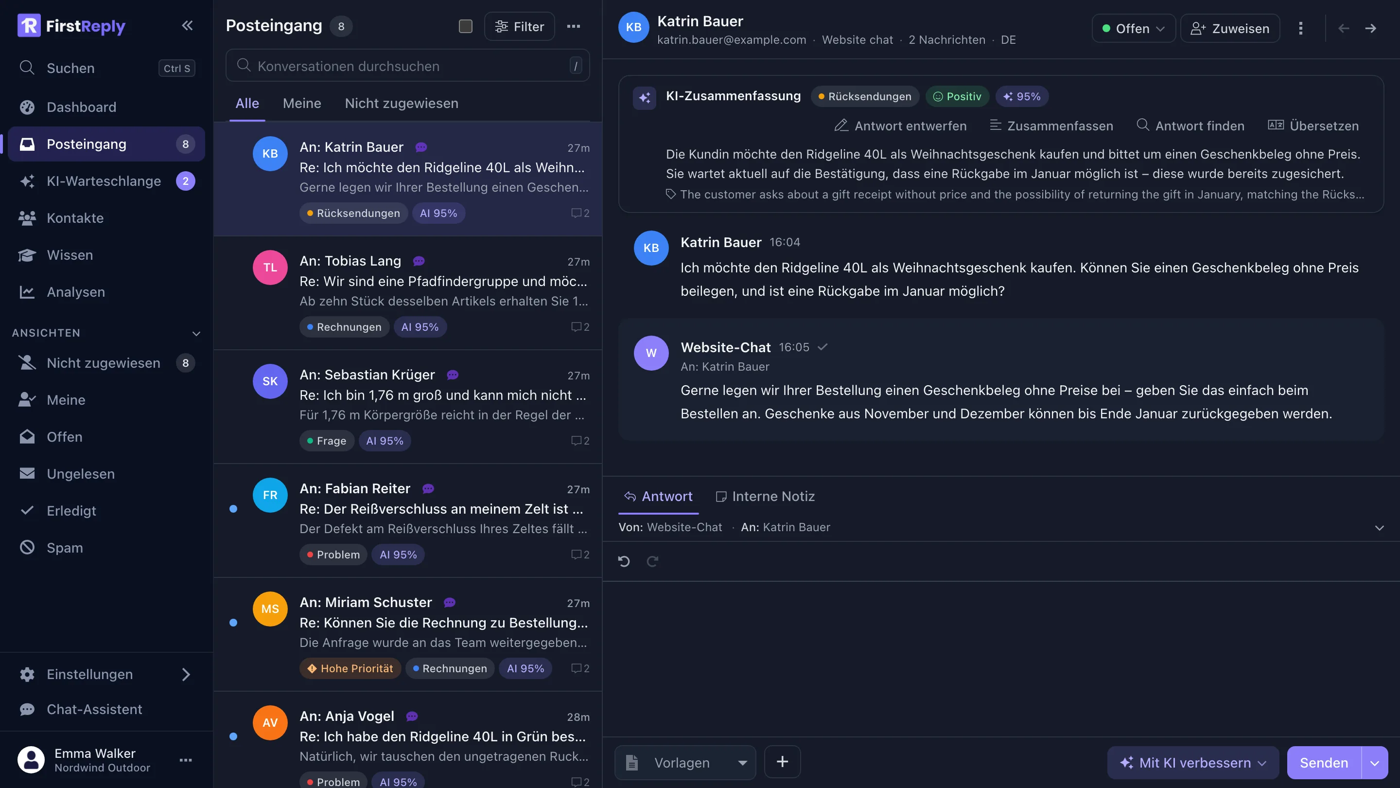The height and width of the screenshot is (788, 1400).
Task: Click the Senden button
Action: 1324,762
